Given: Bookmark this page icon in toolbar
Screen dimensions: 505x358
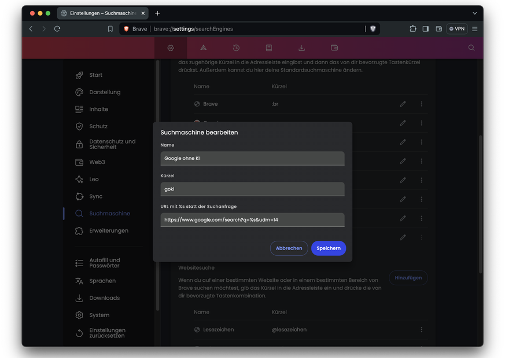Looking at the screenshot, I should 110,29.
